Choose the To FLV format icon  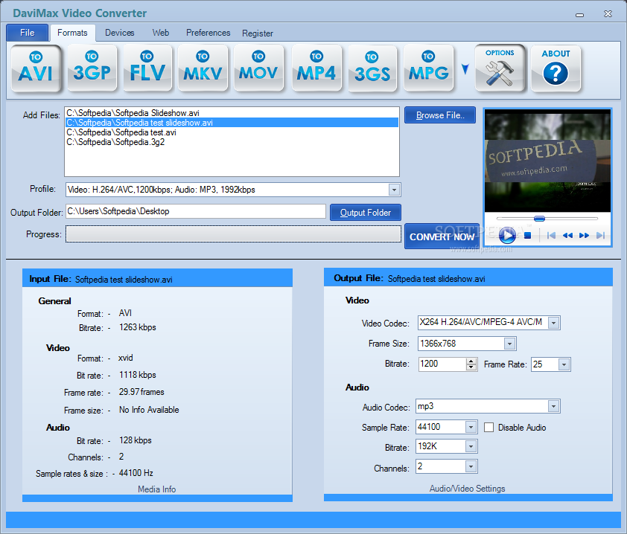[147, 68]
